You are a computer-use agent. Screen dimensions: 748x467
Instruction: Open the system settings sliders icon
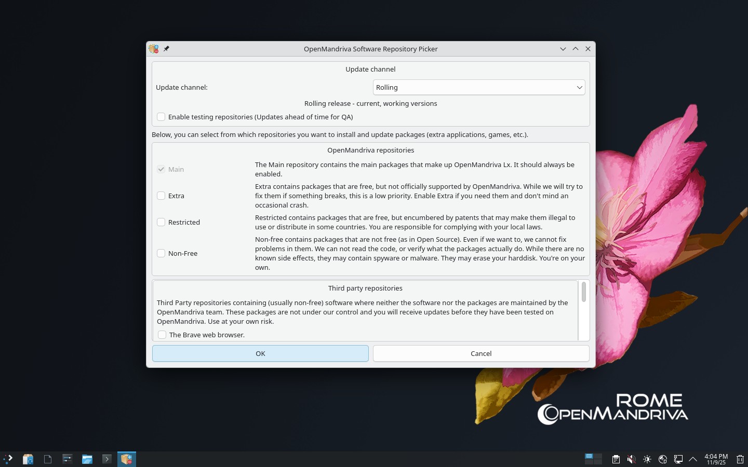[67, 459]
